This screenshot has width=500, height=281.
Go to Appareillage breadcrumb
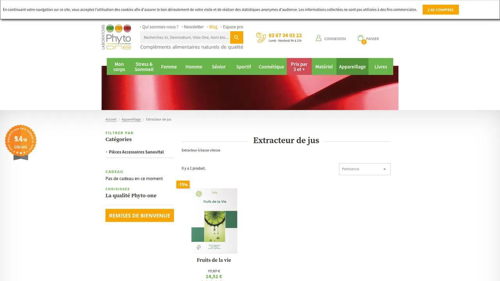131,119
